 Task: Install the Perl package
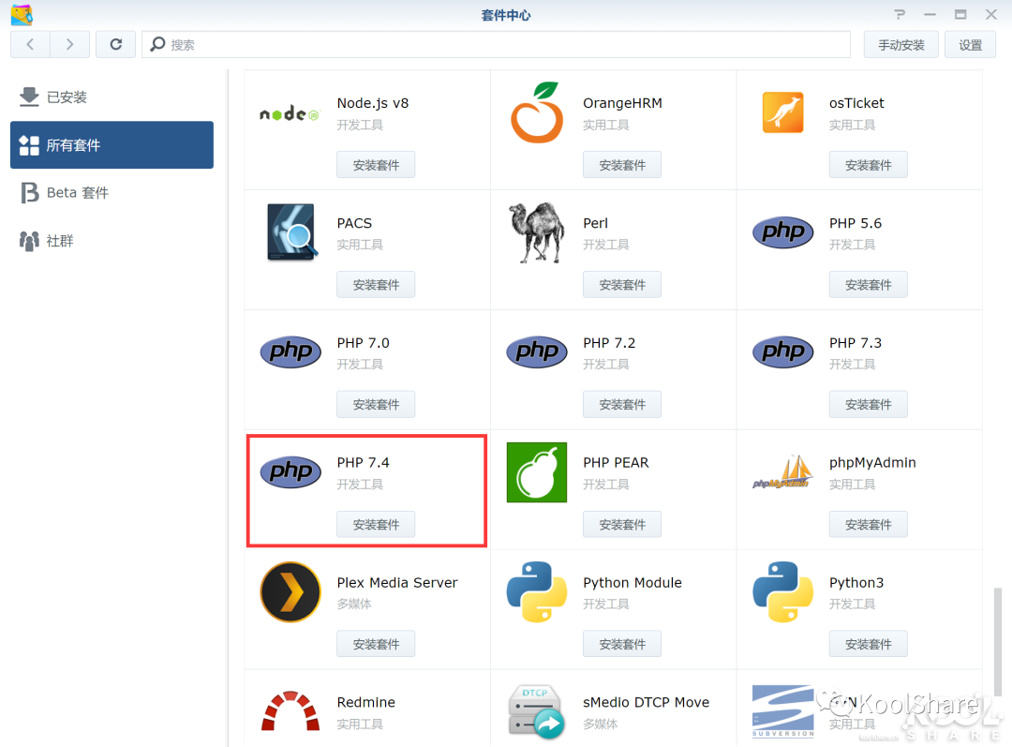[622, 285]
